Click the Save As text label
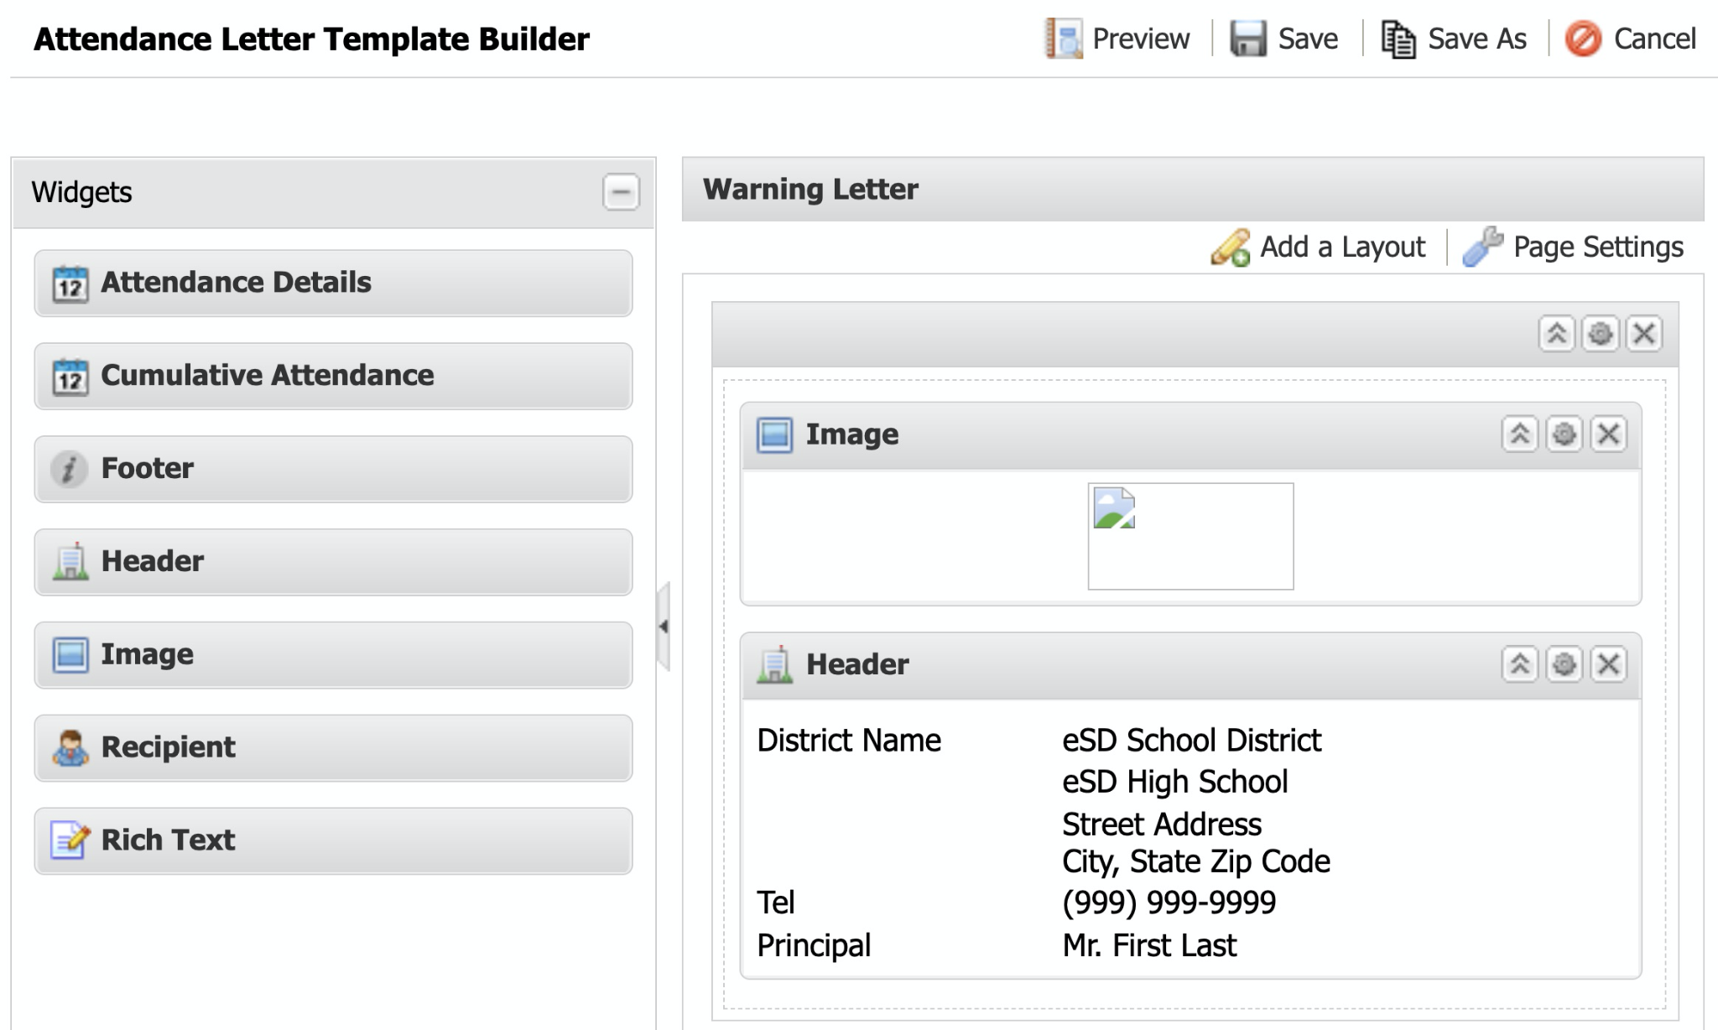The width and height of the screenshot is (1718, 1030). click(x=1477, y=39)
